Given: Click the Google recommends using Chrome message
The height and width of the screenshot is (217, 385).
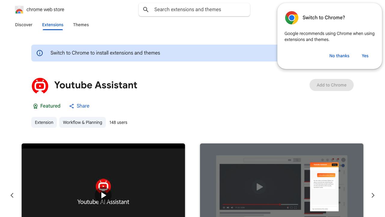Looking at the screenshot, I should 329,36.
